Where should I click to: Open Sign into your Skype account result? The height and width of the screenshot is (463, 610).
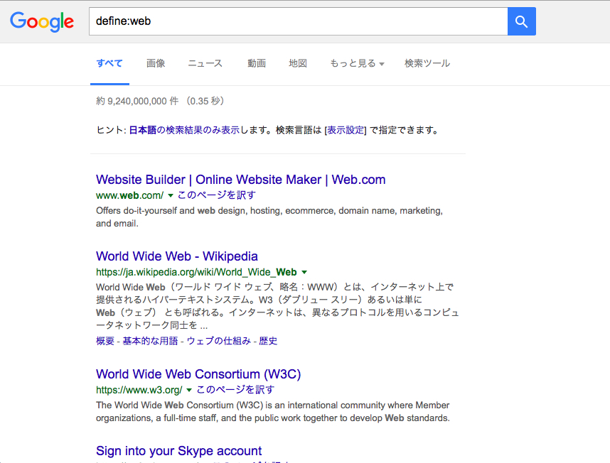point(178,451)
